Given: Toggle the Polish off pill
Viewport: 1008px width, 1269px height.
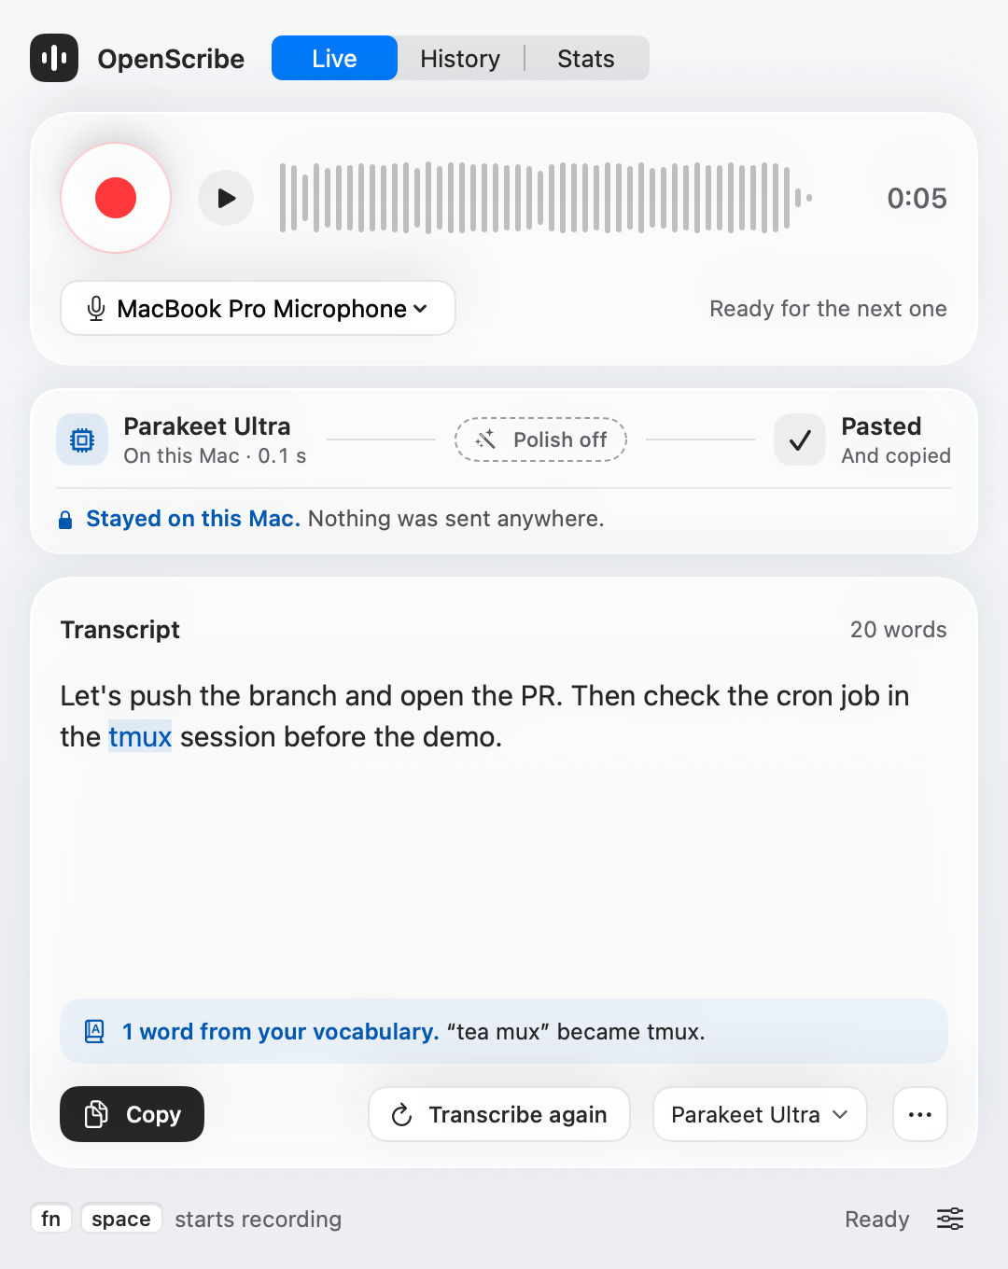Looking at the screenshot, I should (540, 439).
